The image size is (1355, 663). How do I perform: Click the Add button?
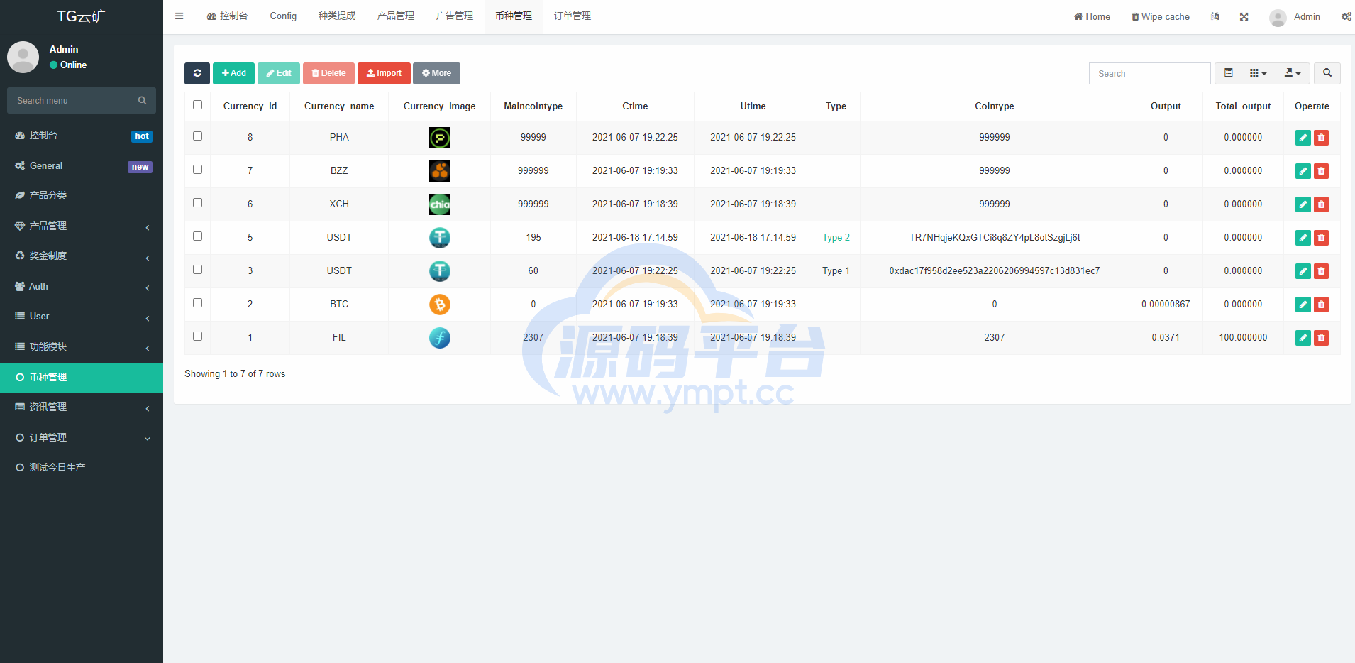(x=233, y=73)
